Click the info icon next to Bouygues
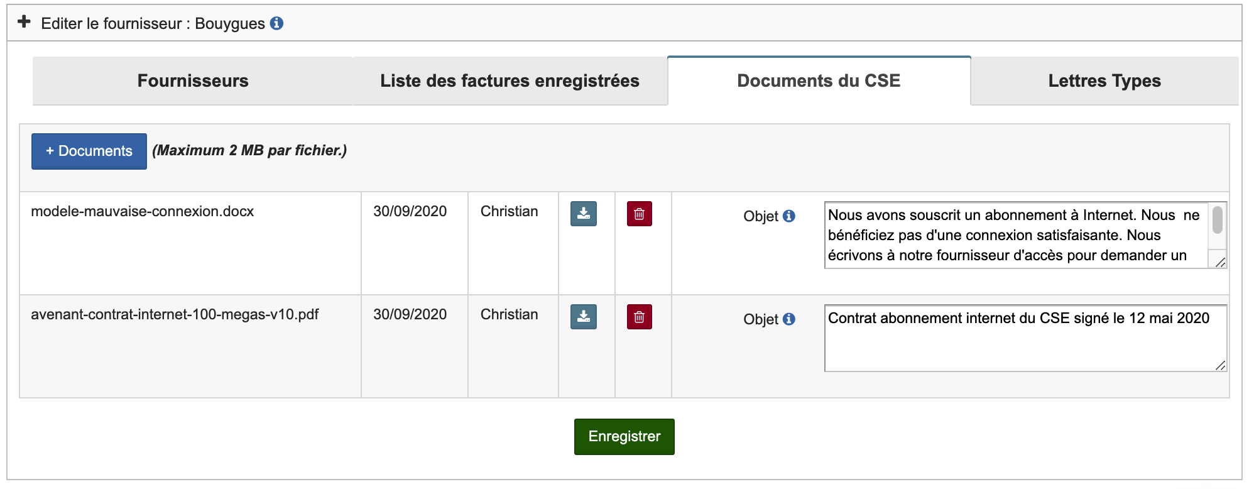Screen dimensions: 1254x489 [276, 23]
